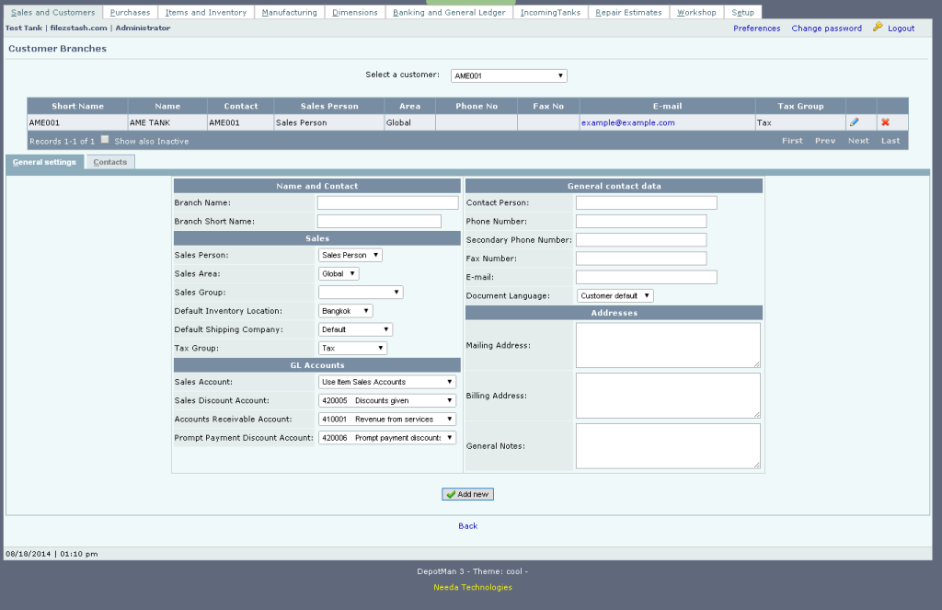This screenshot has width=942, height=610.
Task: Open Sales Discount Account dropdown
Action: pos(387,400)
